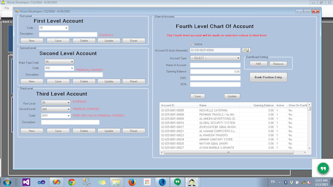Toggle the Active checkbox

pyautogui.click(x=192, y=44)
